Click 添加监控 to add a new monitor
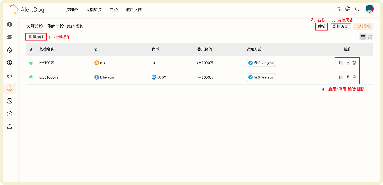 pos(363,26)
